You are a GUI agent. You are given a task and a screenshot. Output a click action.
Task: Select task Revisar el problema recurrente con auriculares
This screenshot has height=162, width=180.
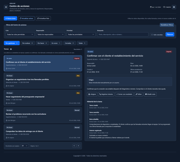point(43,115)
